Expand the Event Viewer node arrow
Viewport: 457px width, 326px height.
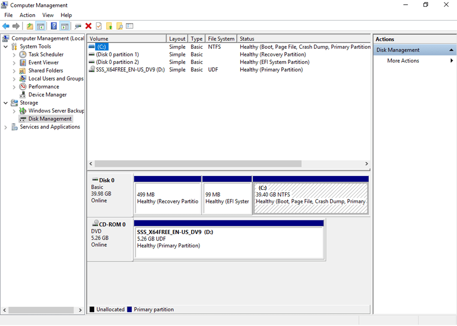(x=14, y=63)
